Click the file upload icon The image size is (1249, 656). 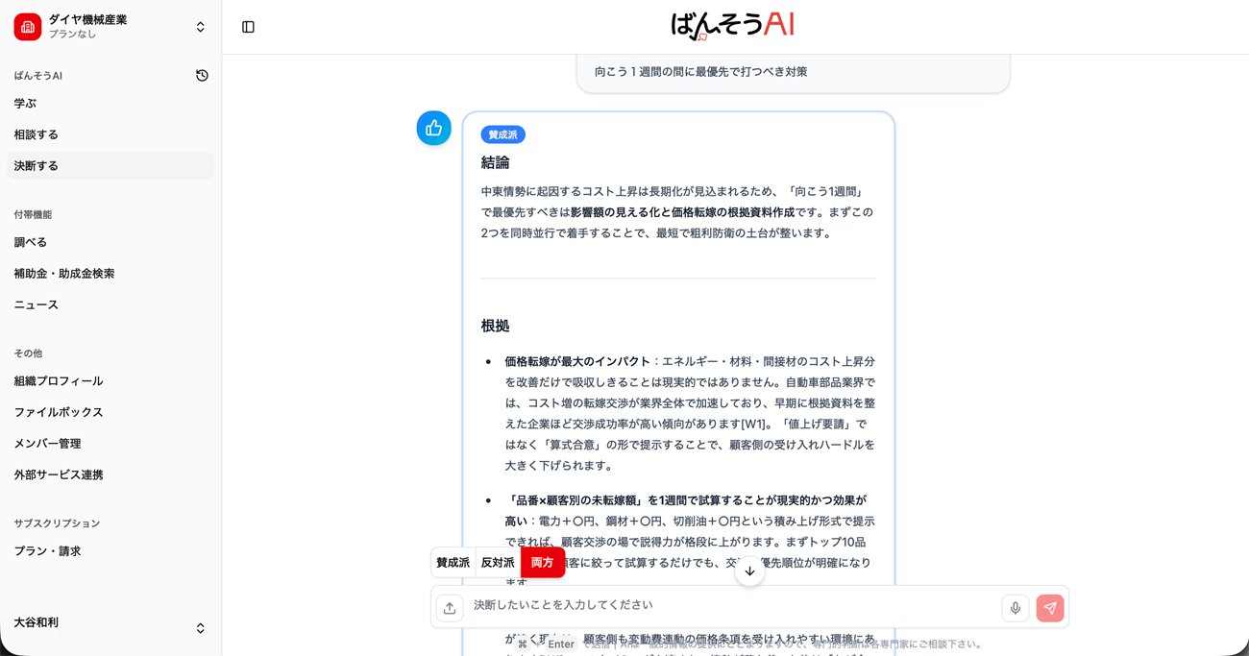(x=449, y=607)
